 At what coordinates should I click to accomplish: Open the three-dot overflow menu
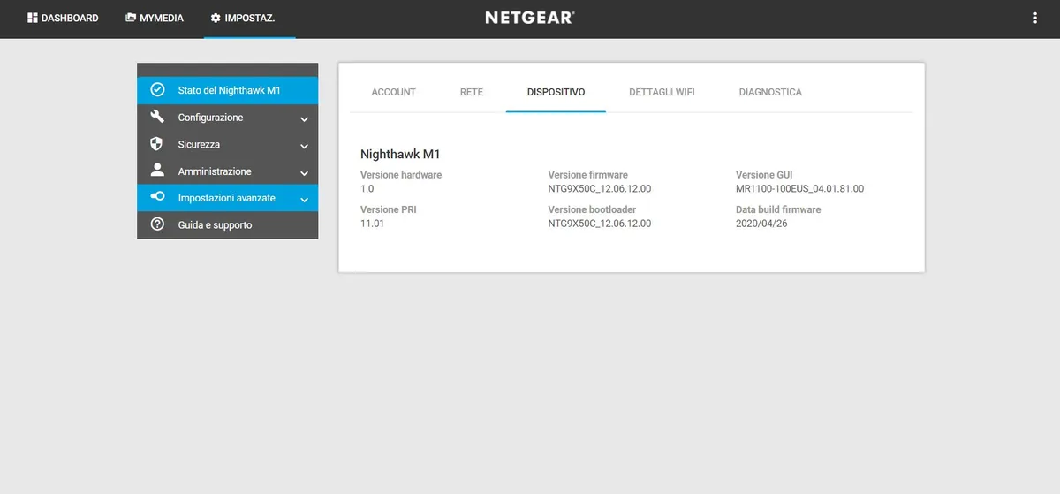click(x=1035, y=18)
